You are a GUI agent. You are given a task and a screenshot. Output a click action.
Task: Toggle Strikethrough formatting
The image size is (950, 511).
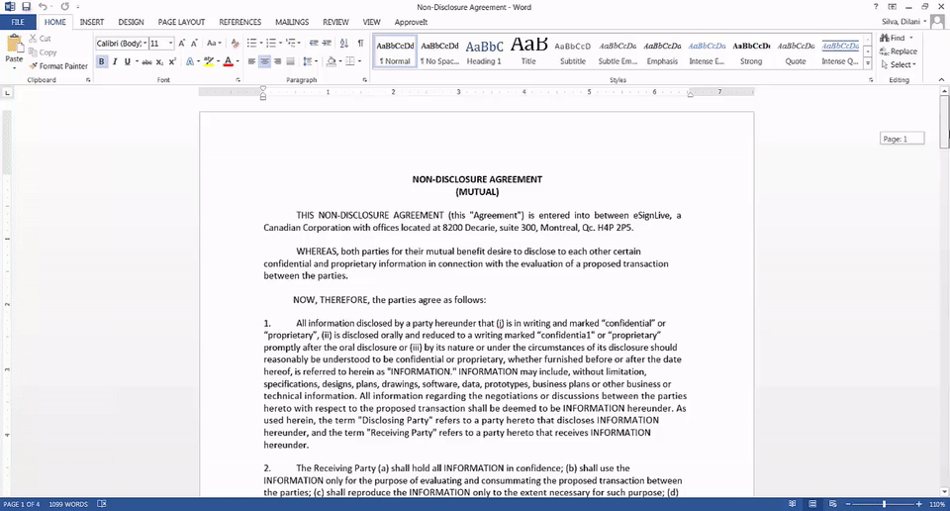click(x=146, y=61)
